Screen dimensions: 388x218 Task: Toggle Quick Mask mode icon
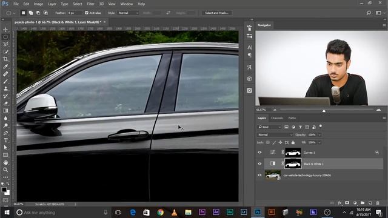[5, 200]
